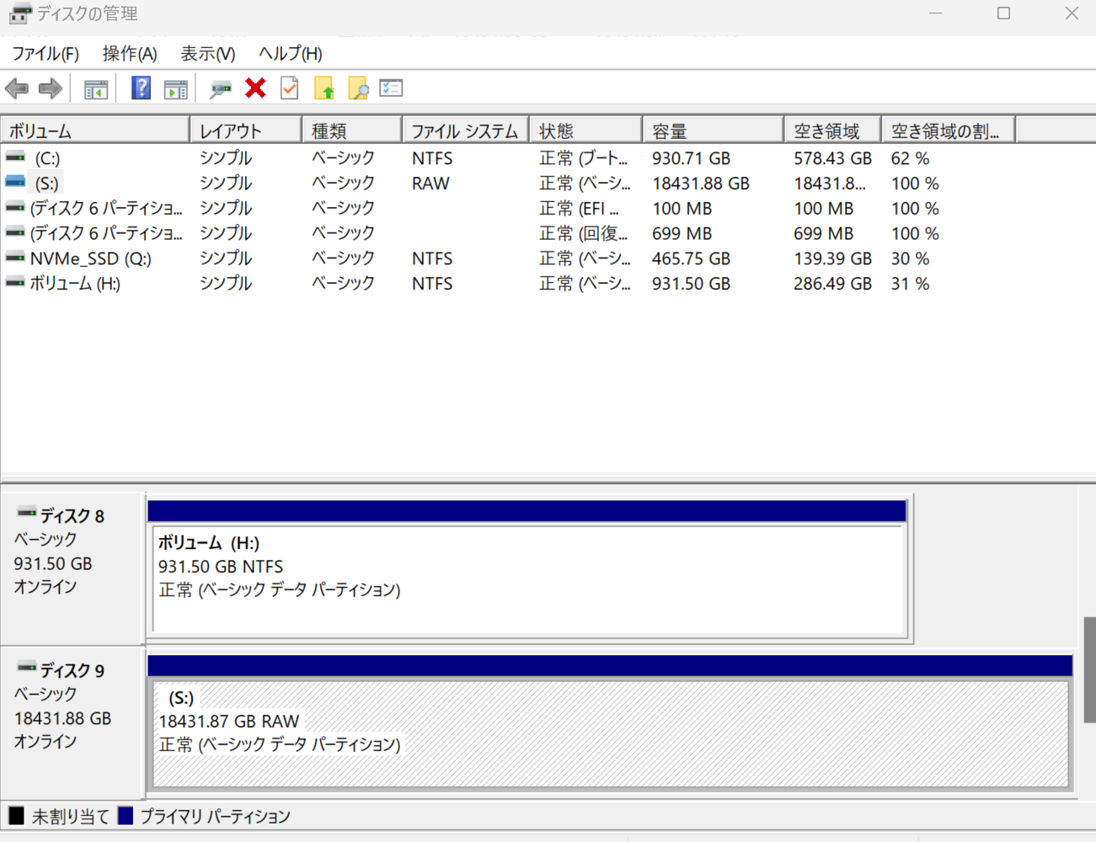
Task: Click the rescan disks drive icon
Action: (x=221, y=88)
